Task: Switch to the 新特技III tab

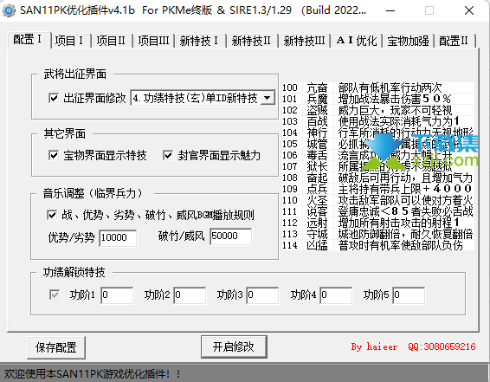Action: click(305, 41)
